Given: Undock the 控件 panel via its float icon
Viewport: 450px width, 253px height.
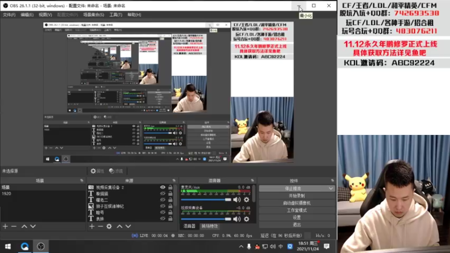Looking at the screenshot, I should tap(332, 180).
